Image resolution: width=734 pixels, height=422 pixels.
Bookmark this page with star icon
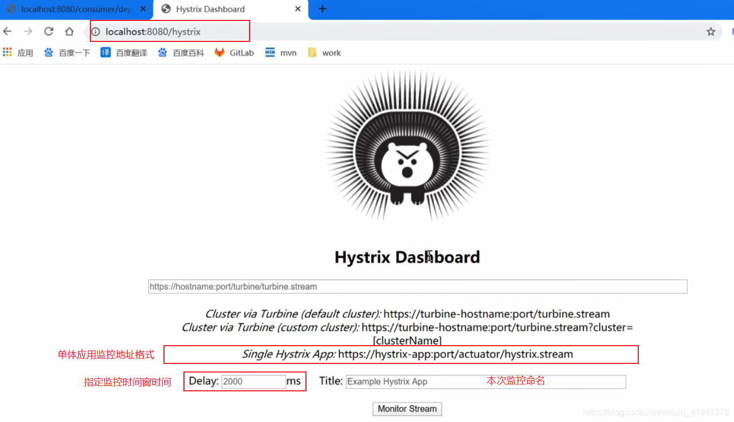click(711, 32)
